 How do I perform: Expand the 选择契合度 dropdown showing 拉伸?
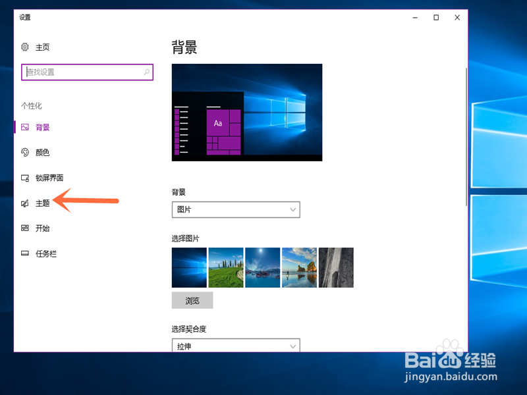(236, 345)
